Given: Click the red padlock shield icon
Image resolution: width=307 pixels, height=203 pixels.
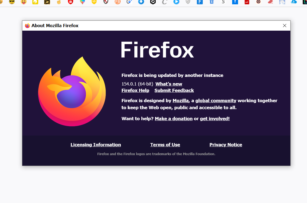Looking at the screenshot, I should point(71,2).
